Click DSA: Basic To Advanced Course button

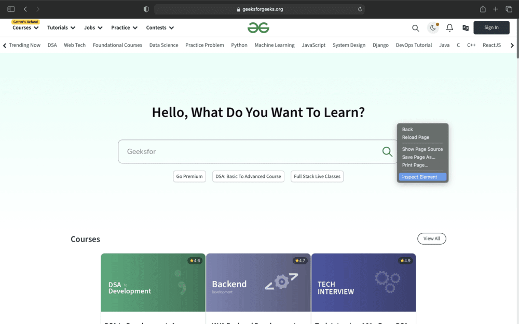(248, 177)
